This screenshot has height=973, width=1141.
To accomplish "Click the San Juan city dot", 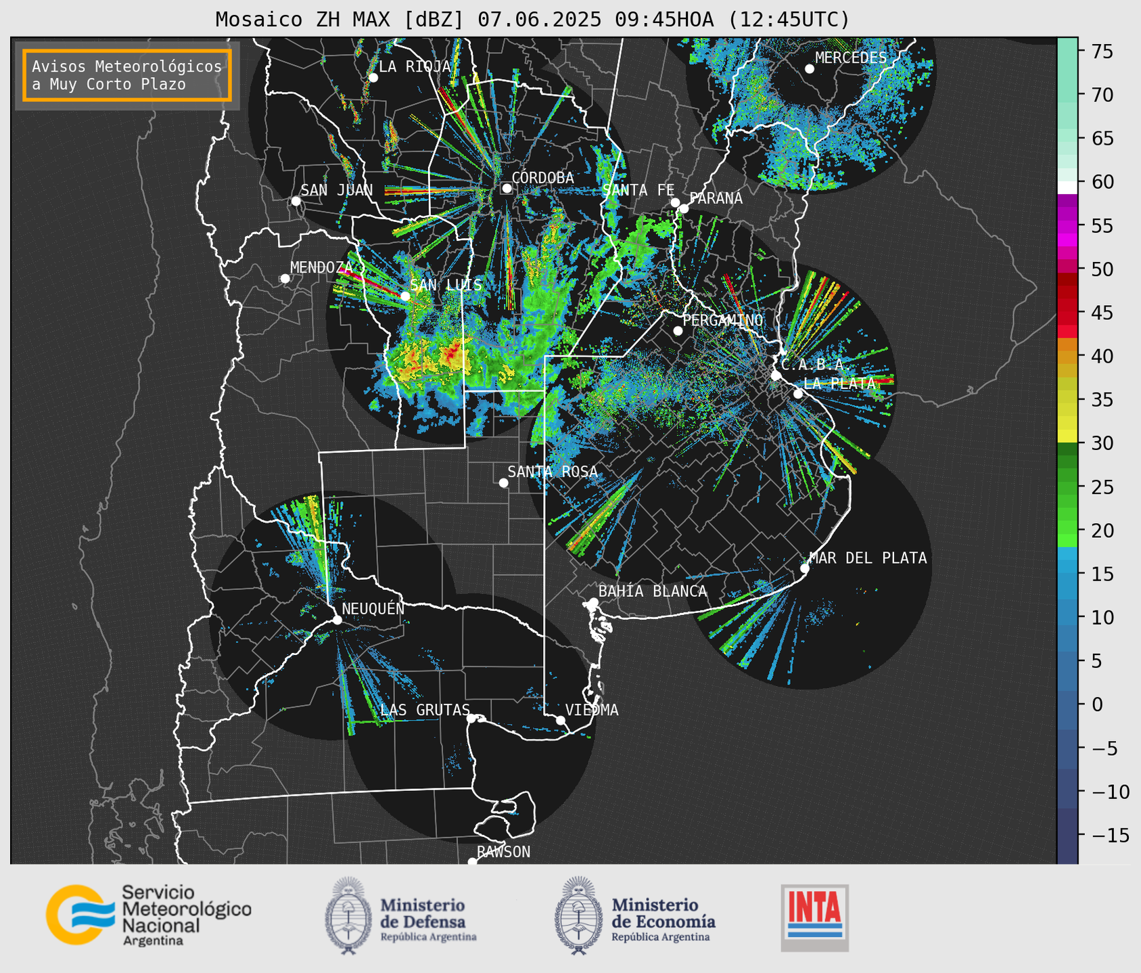I will [296, 201].
